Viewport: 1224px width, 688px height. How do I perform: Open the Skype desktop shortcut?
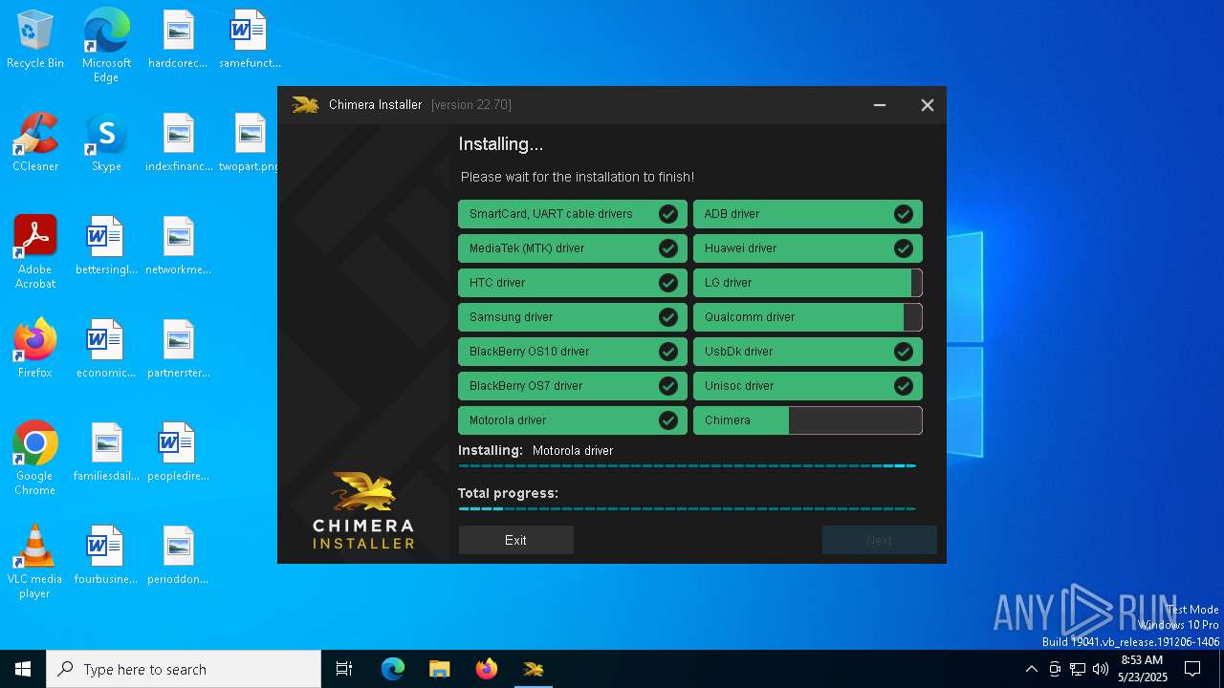pyautogui.click(x=106, y=143)
